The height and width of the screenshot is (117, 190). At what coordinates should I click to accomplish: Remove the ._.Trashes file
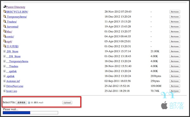coord(175,66)
